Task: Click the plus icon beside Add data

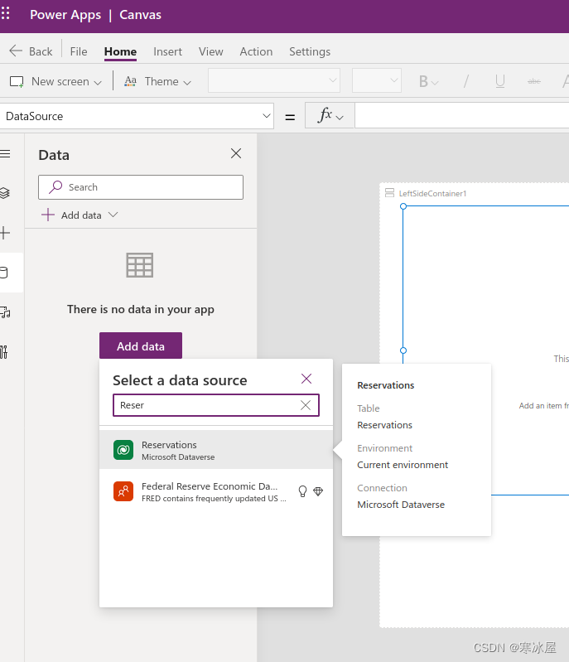Action: pos(48,215)
